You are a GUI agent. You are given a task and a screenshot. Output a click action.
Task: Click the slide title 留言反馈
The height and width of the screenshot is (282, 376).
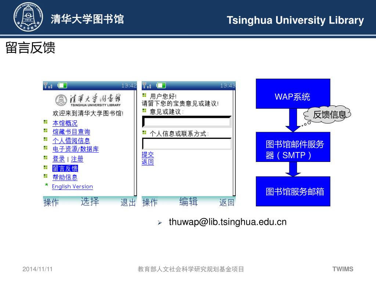click(30, 47)
